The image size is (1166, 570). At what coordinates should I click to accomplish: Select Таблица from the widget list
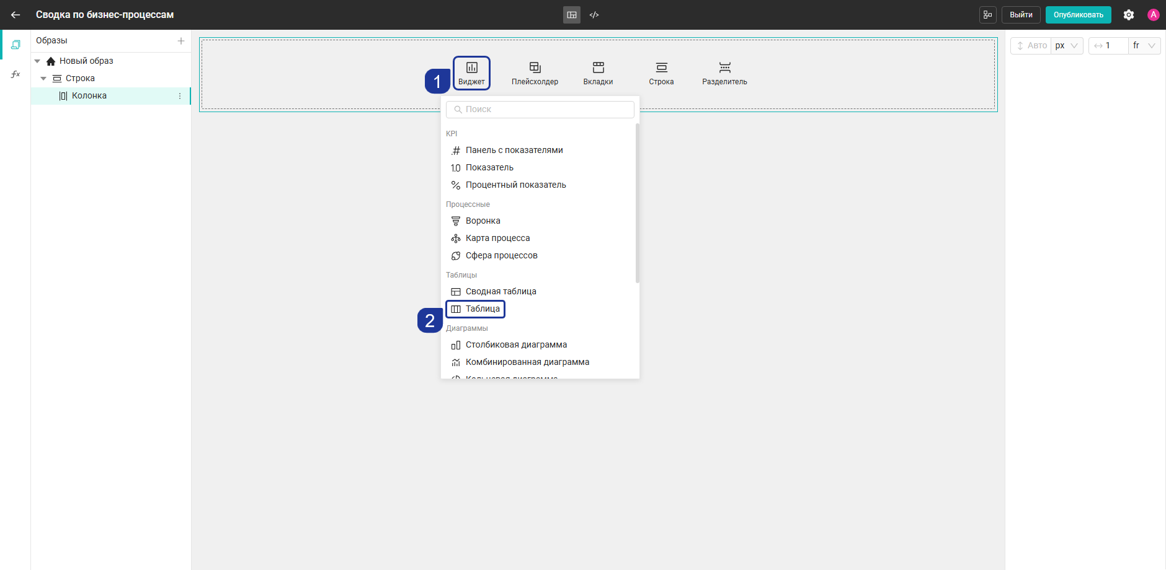(x=475, y=309)
